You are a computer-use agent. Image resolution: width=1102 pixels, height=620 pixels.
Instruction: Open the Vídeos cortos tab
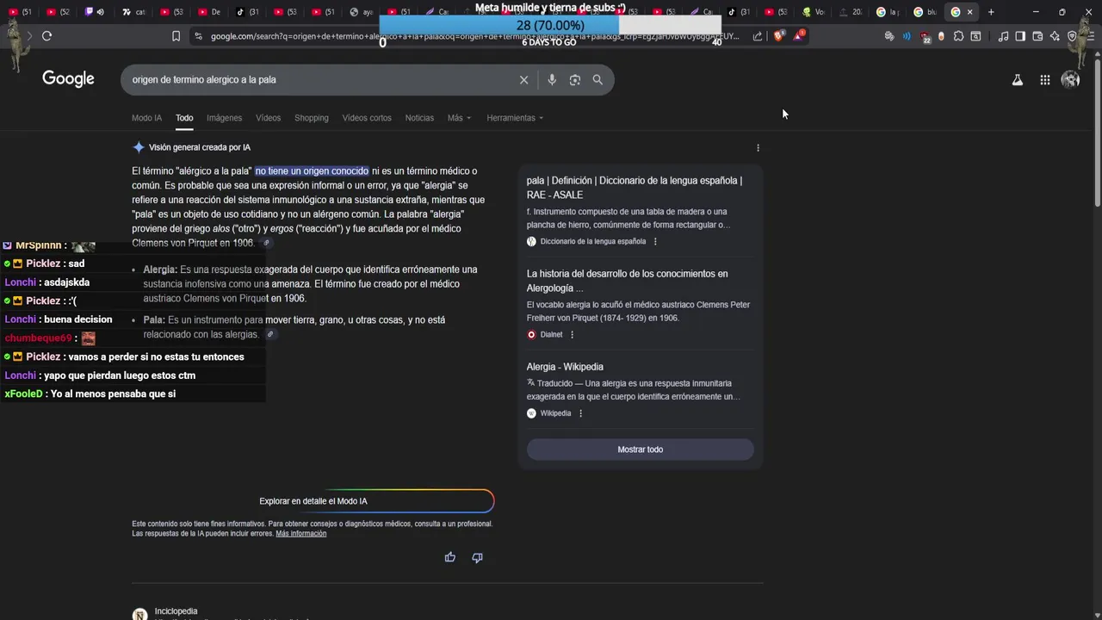367,118
